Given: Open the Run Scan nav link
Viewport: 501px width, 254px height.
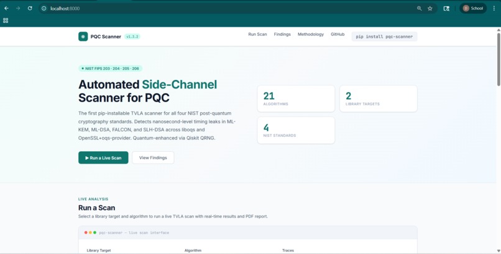Looking at the screenshot, I should click(257, 34).
